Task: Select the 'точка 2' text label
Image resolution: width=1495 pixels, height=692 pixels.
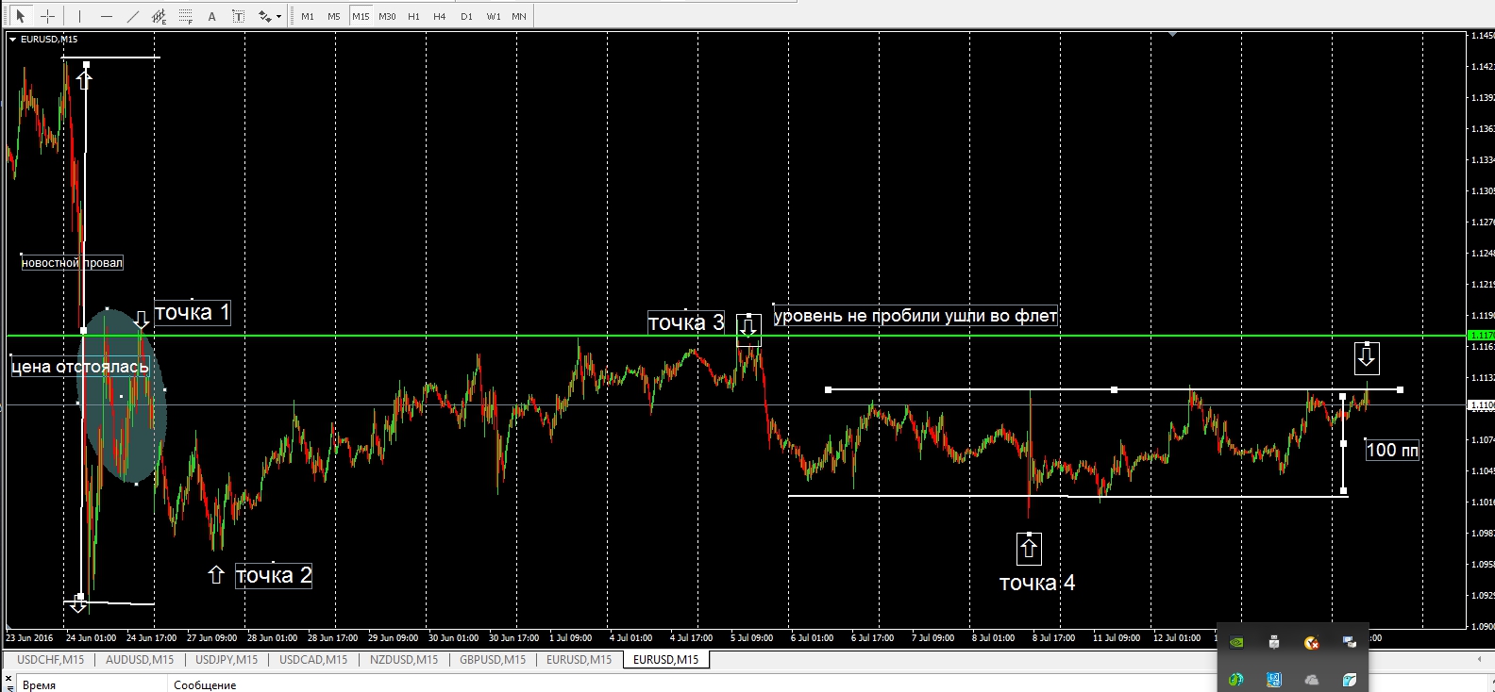Action: (274, 575)
